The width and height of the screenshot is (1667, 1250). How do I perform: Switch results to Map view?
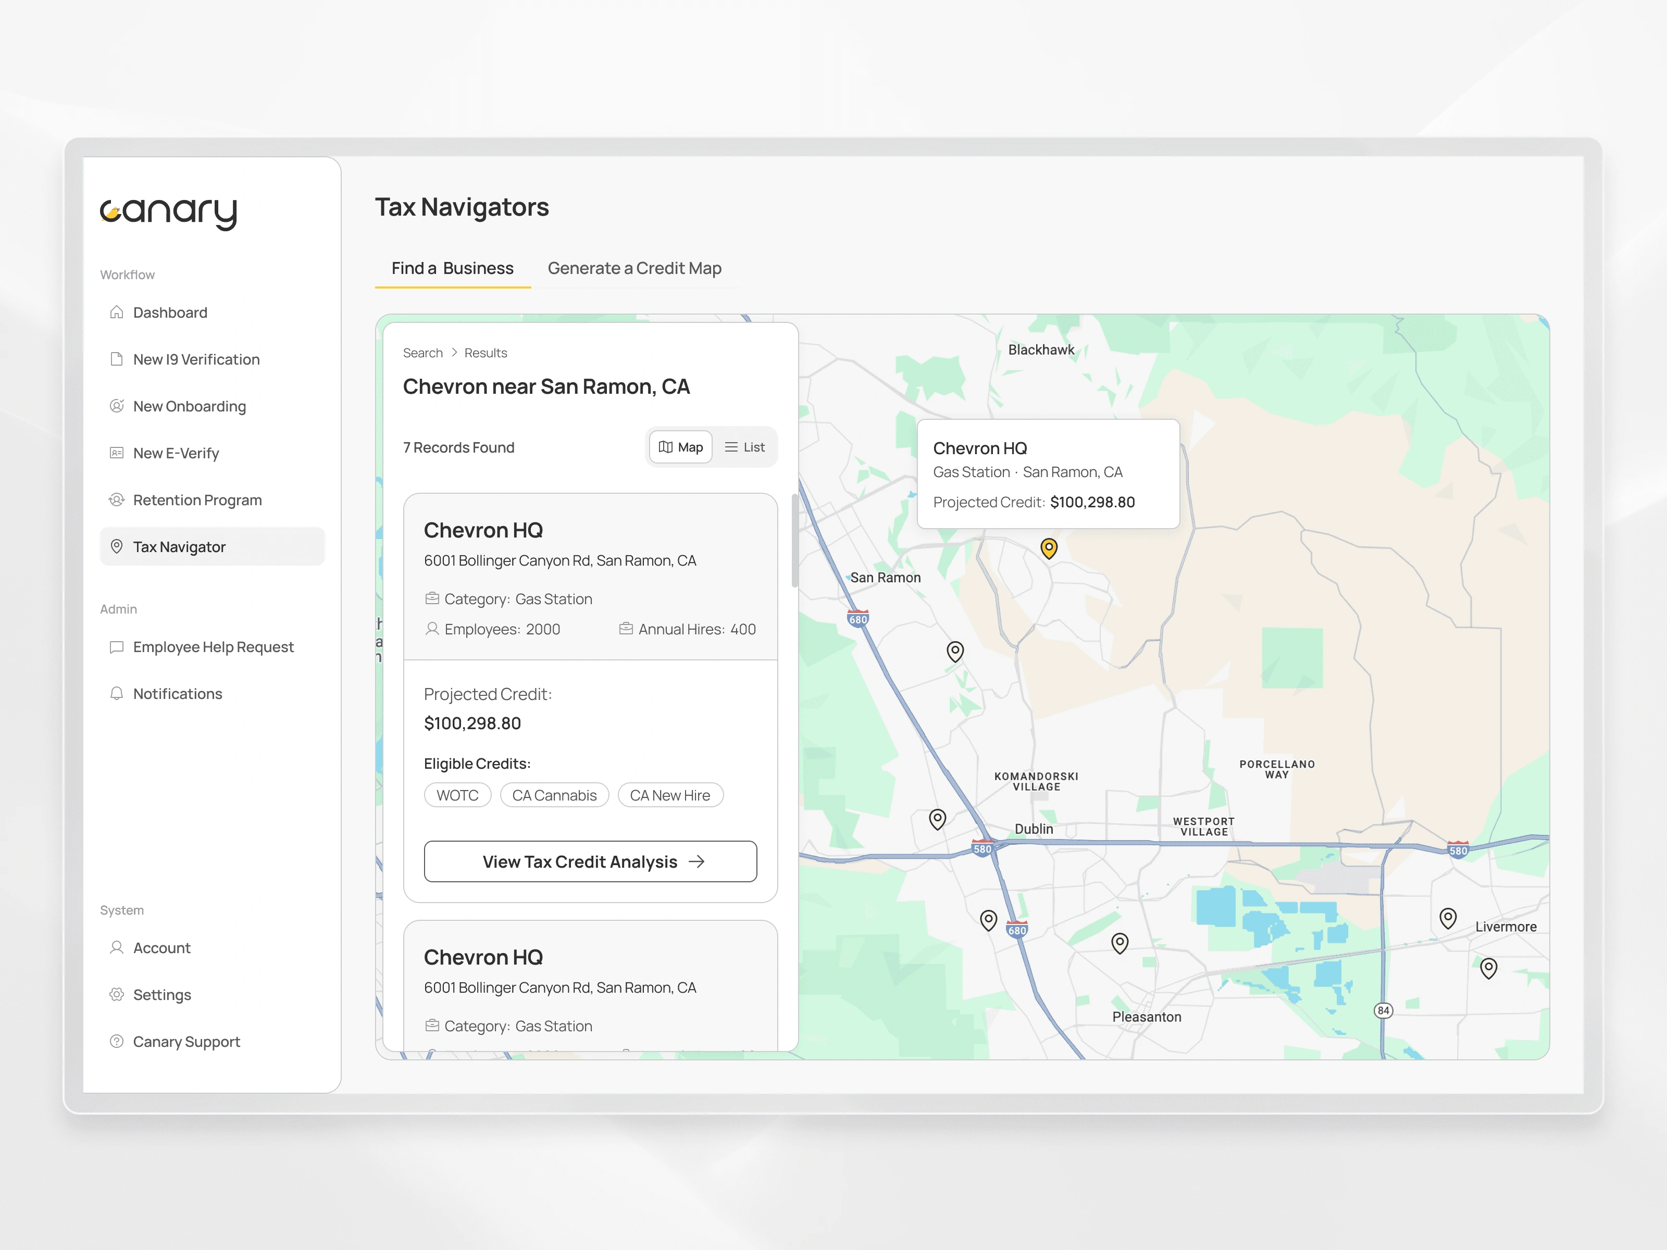click(x=680, y=447)
